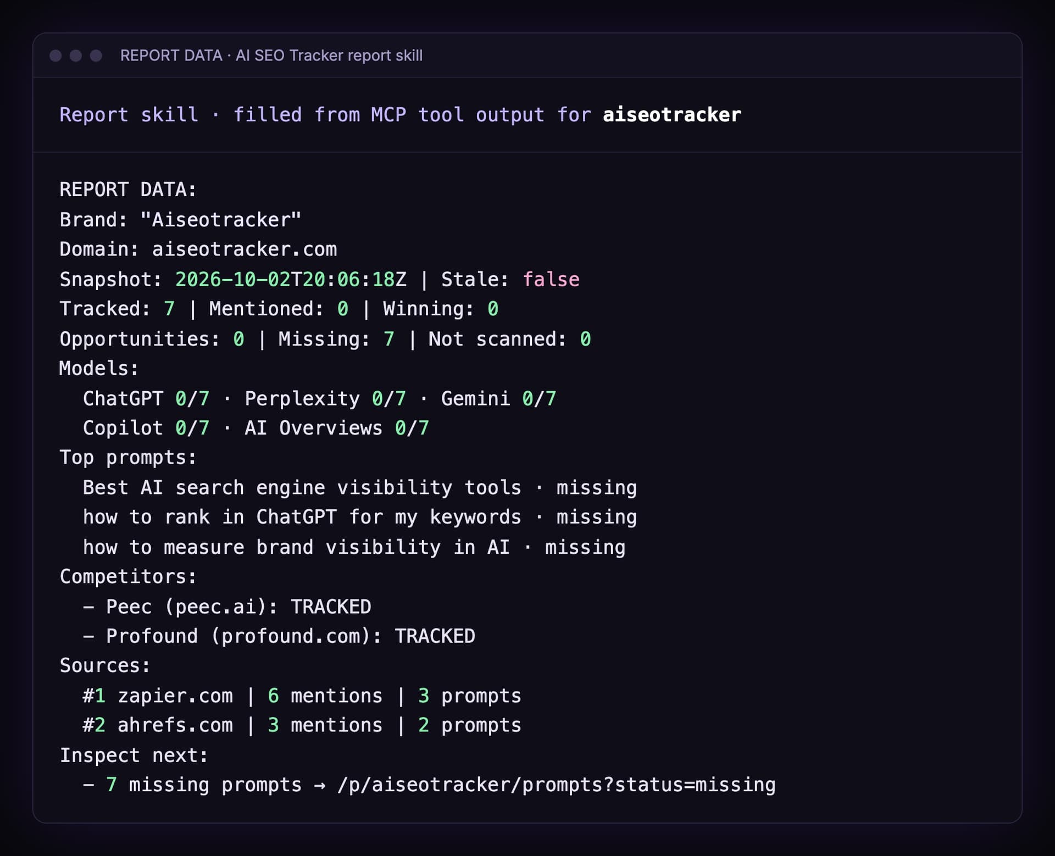Image resolution: width=1055 pixels, height=856 pixels.
Task: Select the bold 'aiseotracker' name in header
Action: (x=672, y=115)
